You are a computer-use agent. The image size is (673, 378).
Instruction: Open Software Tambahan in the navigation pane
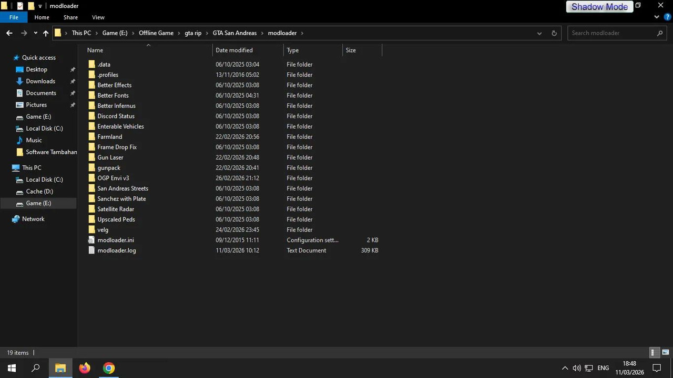pos(51,152)
